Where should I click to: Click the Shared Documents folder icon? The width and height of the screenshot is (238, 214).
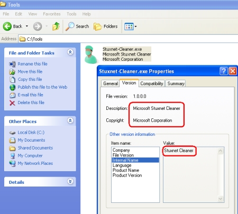coord(12,148)
